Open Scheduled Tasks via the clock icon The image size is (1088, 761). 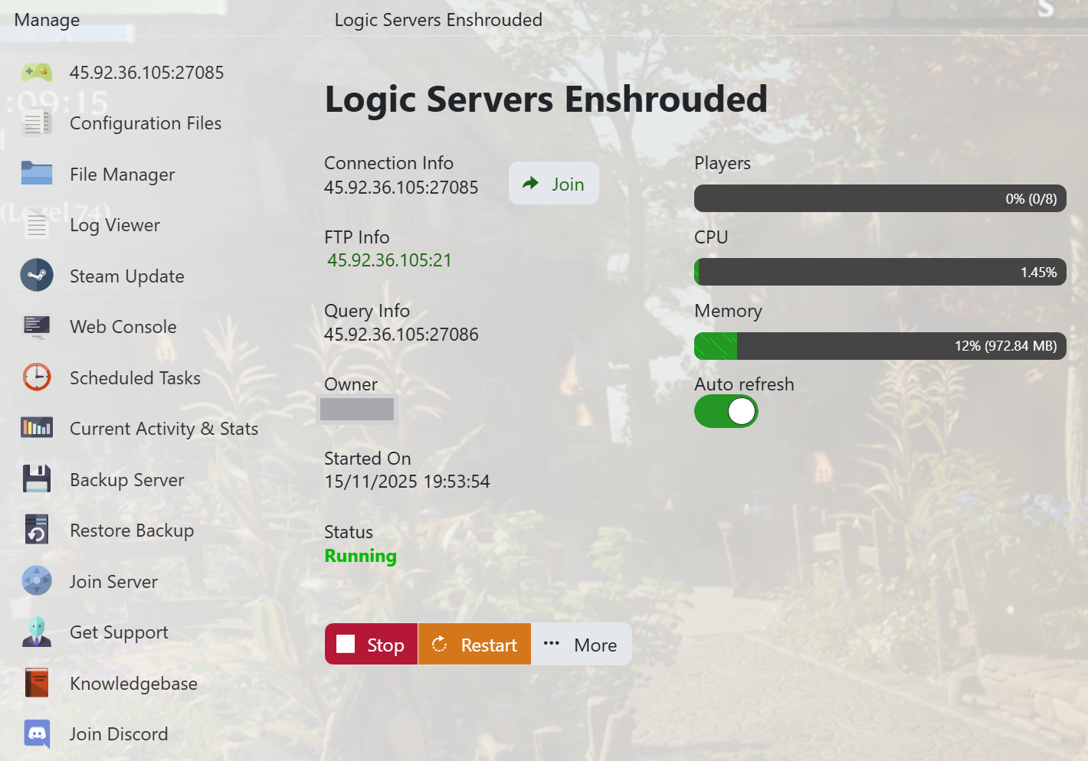36,377
